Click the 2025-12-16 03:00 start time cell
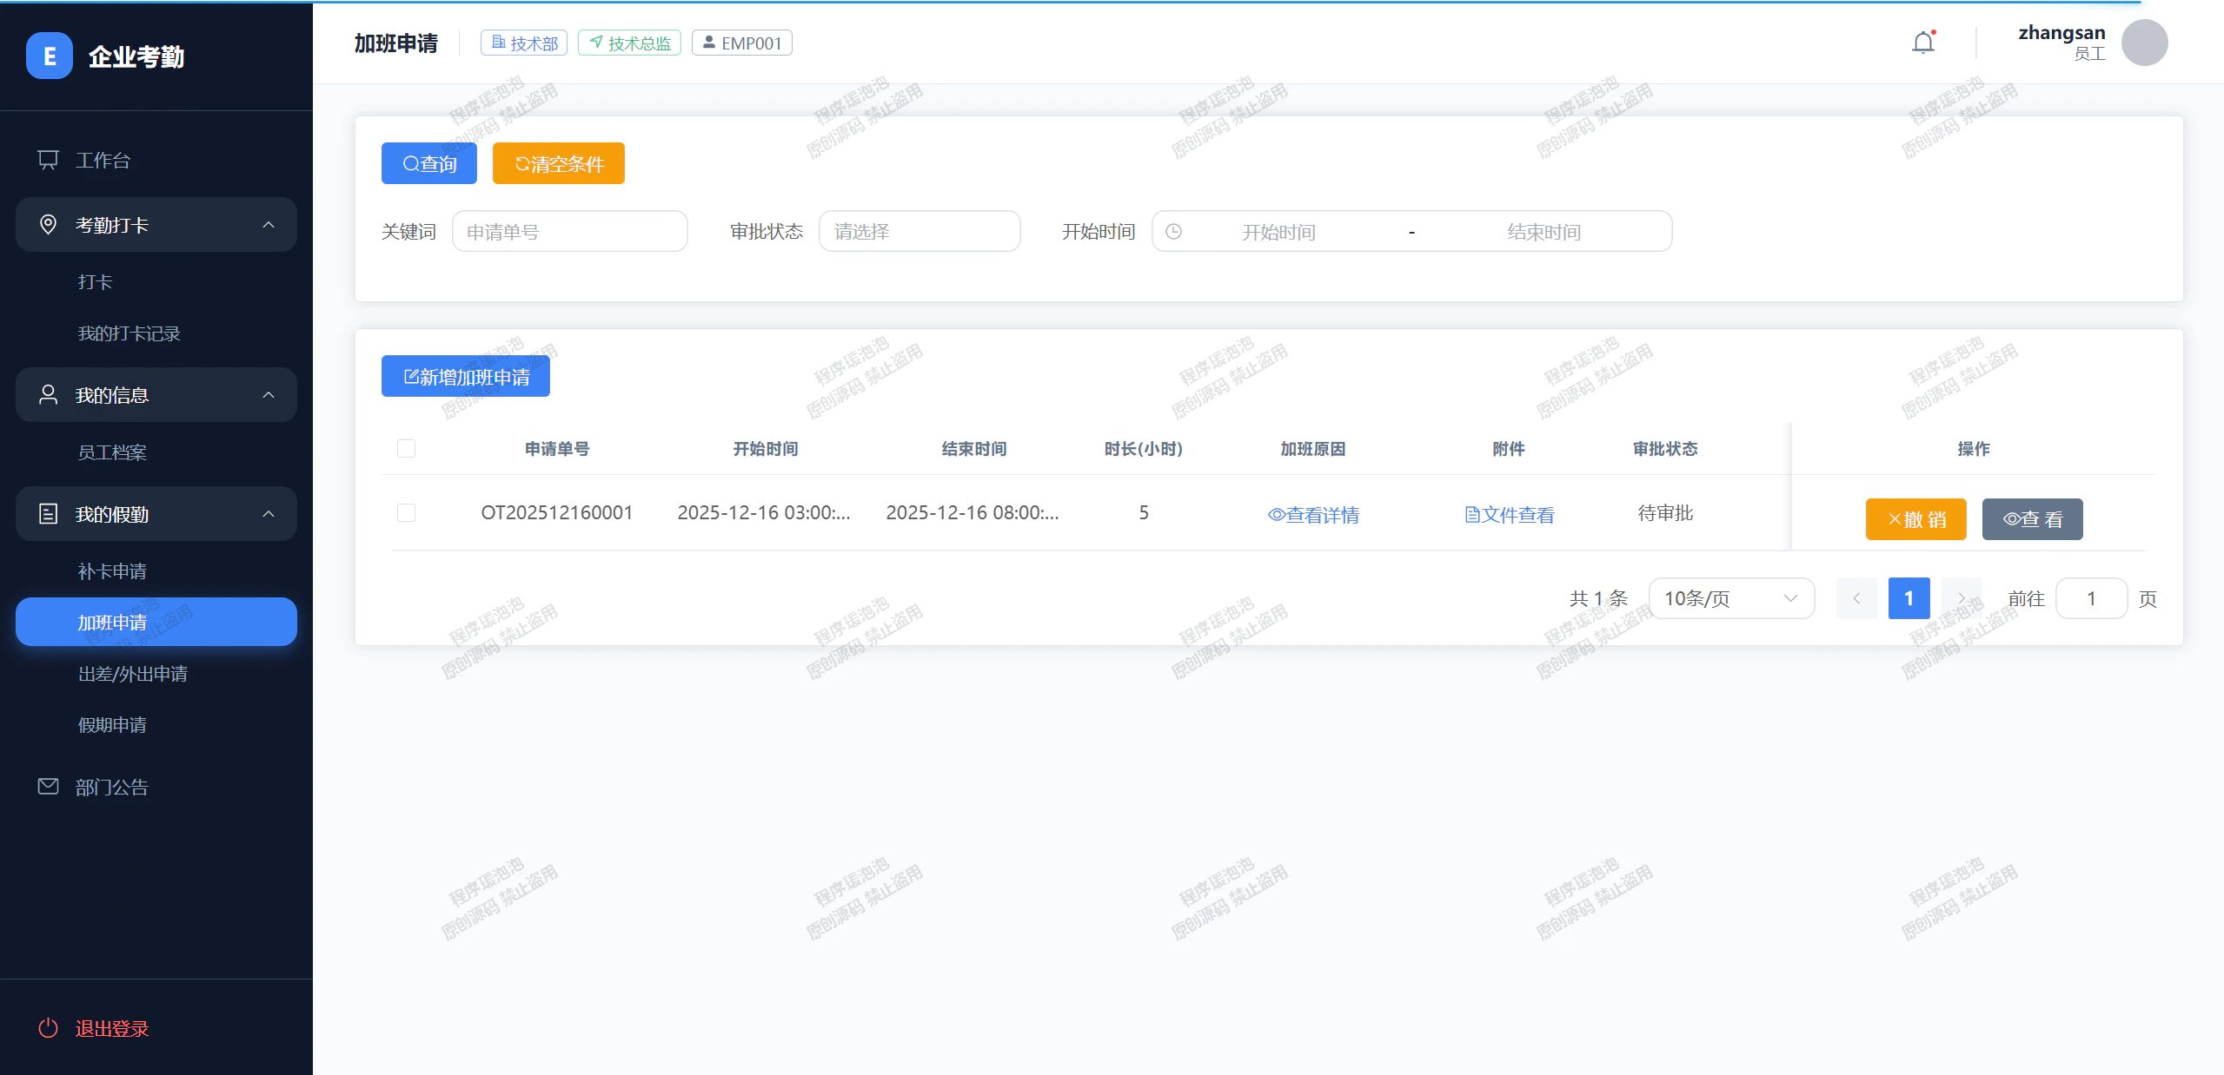The width and height of the screenshot is (2224, 1075). tap(764, 512)
